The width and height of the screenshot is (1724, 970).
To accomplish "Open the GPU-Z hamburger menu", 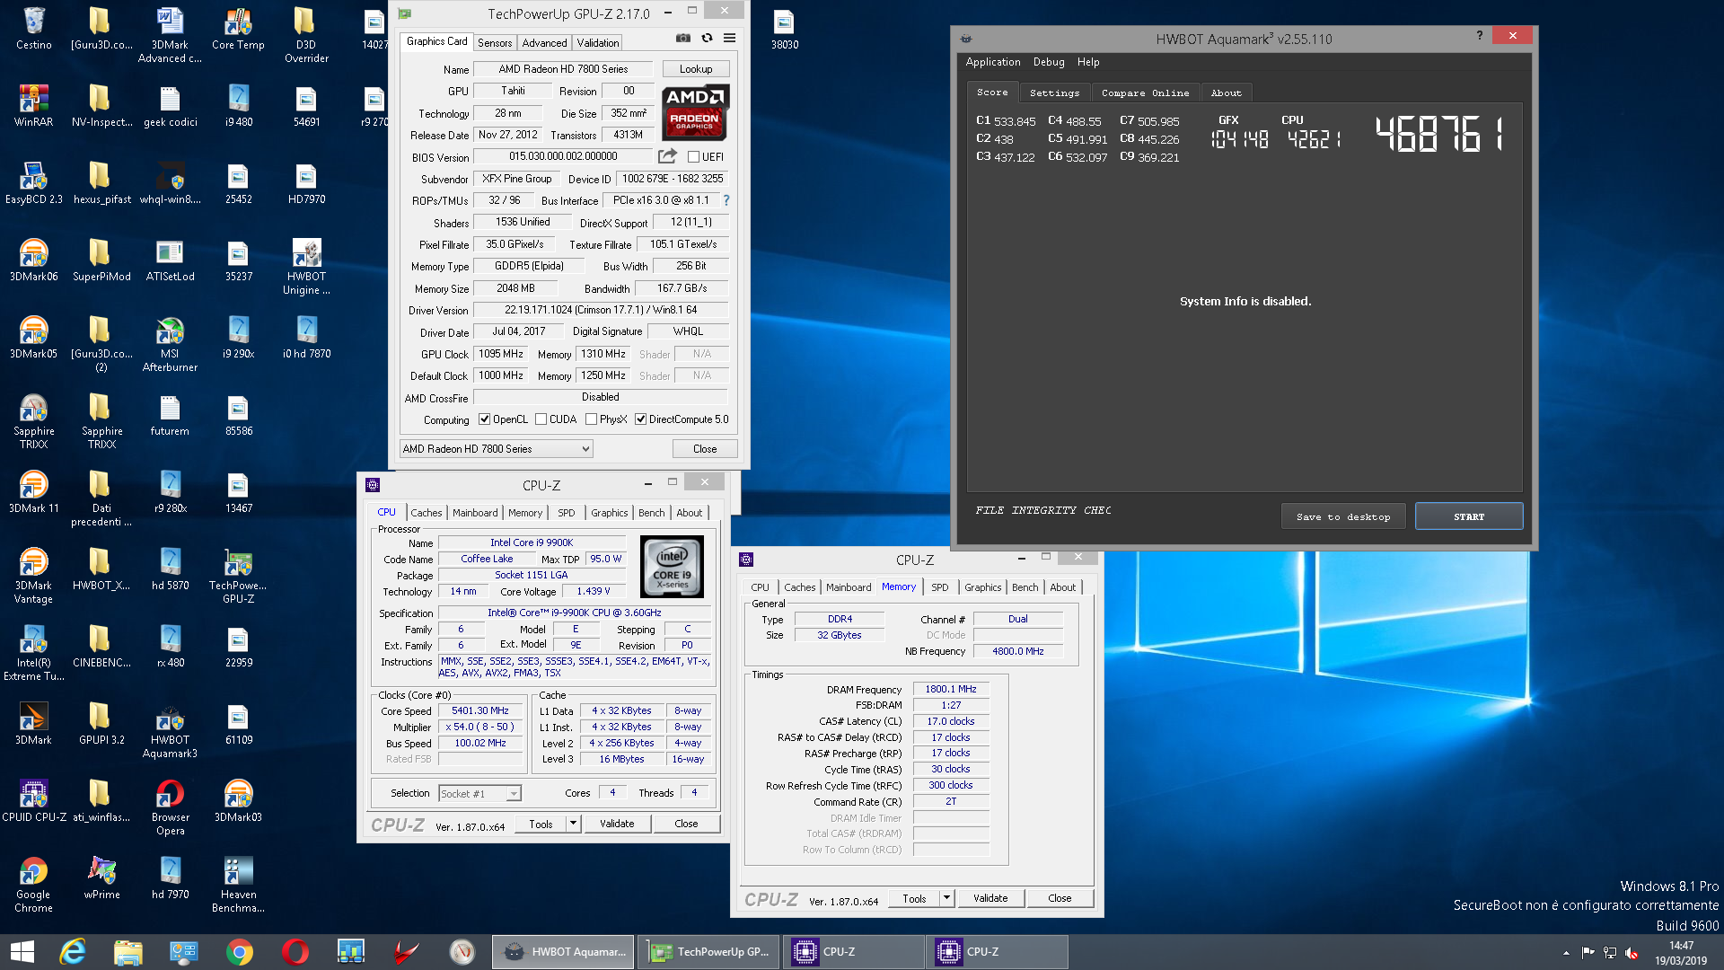I will [x=730, y=39].
